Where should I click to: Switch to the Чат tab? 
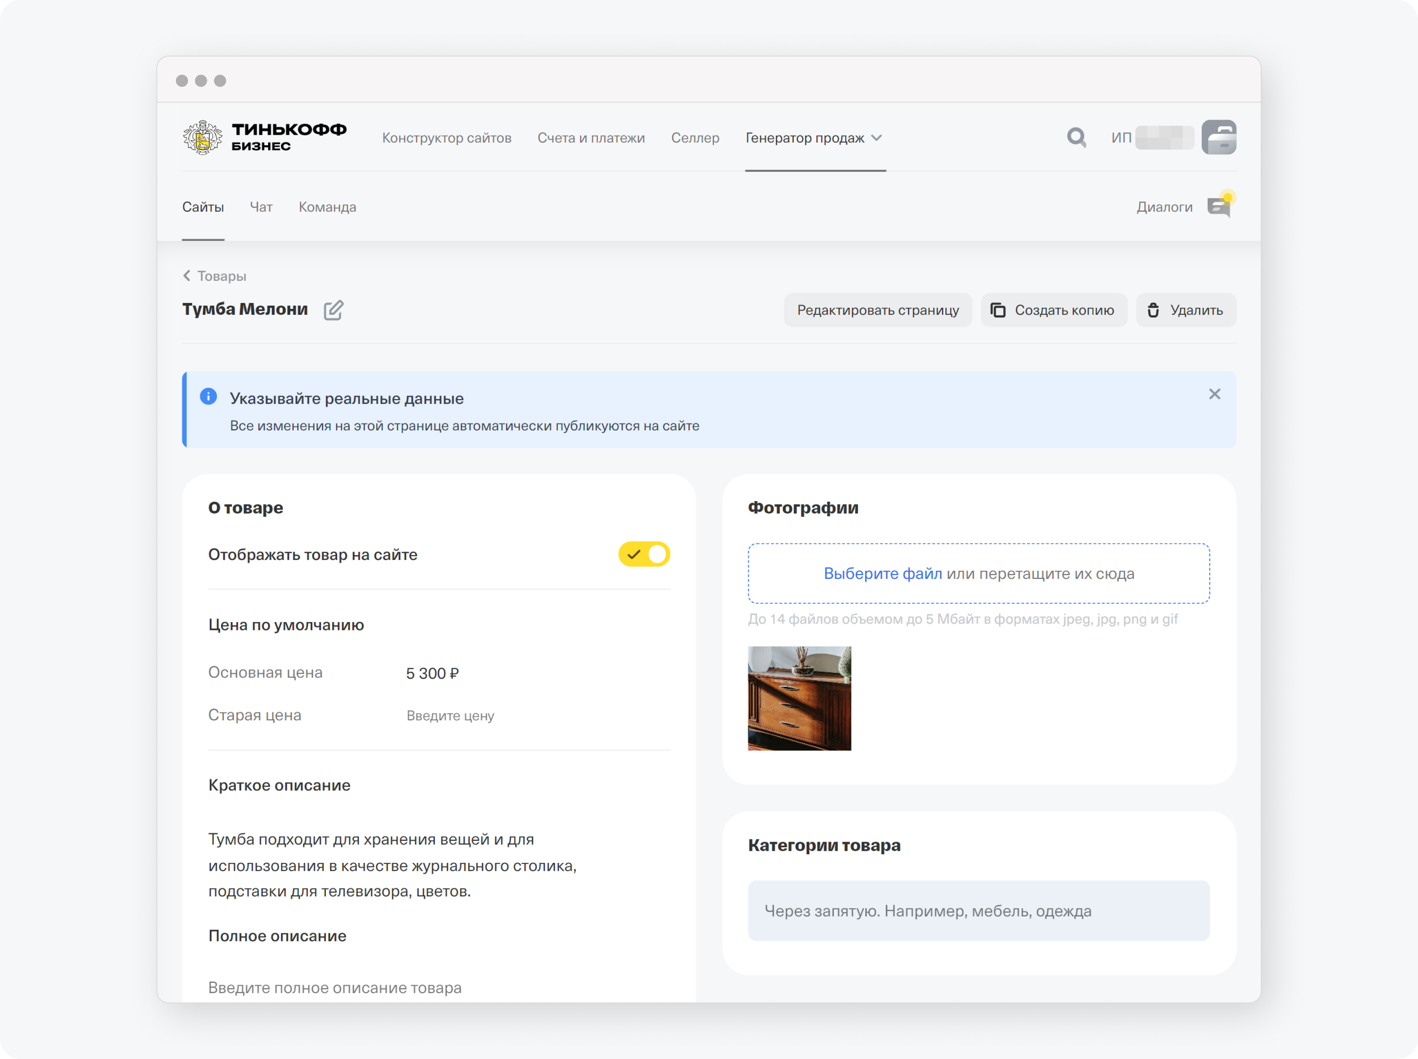click(x=261, y=207)
